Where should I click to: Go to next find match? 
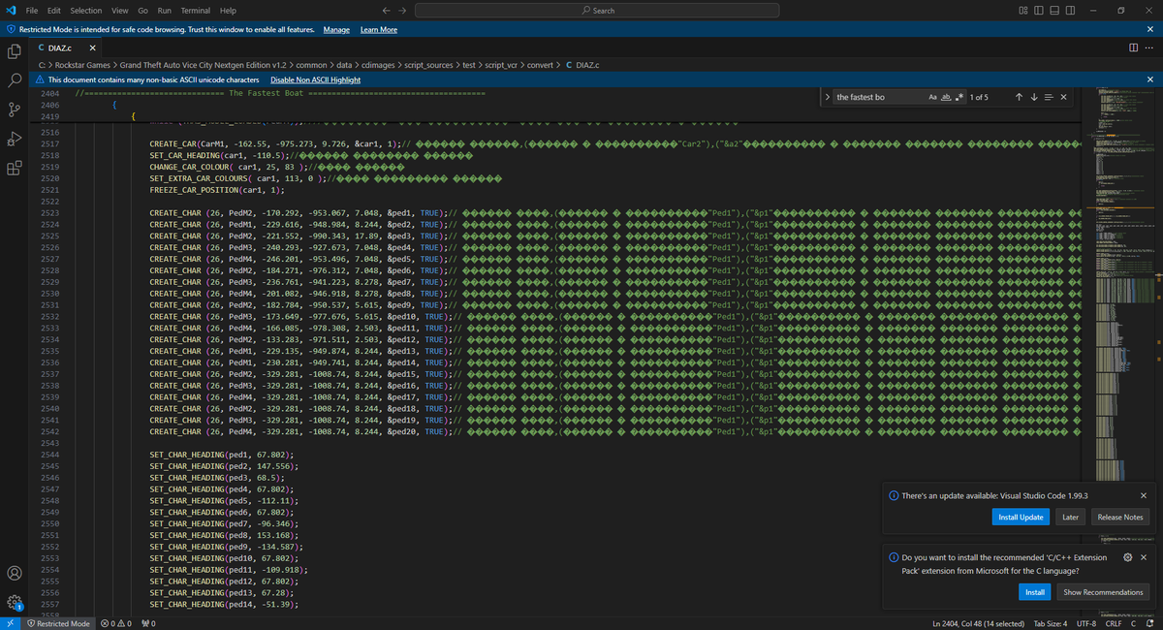(x=1033, y=97)
